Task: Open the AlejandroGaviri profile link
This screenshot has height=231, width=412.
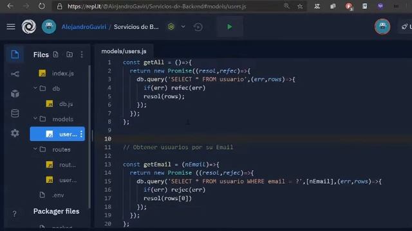Action: [84, 27]
